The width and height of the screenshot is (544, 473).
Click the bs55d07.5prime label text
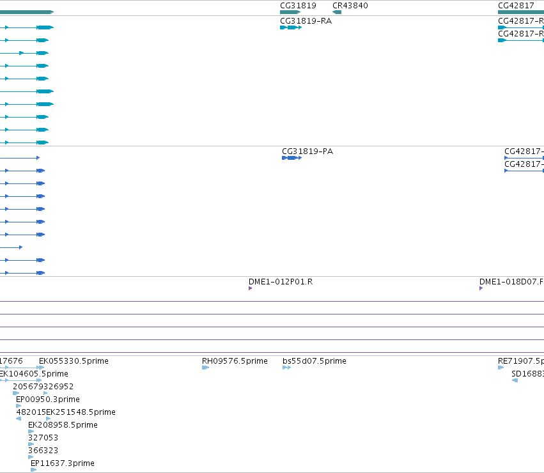pos(315,361)
